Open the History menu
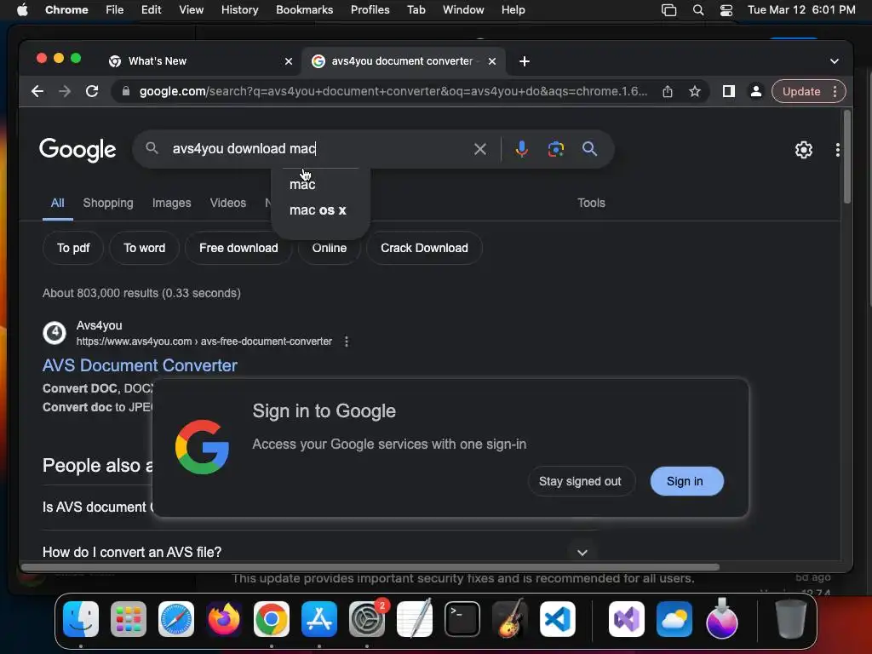The width and height of the screenshot is (872, 654). pyautogui.click(x=239, y=9)
